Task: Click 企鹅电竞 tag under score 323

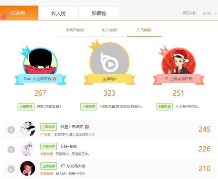Action: tap(89, 107)
